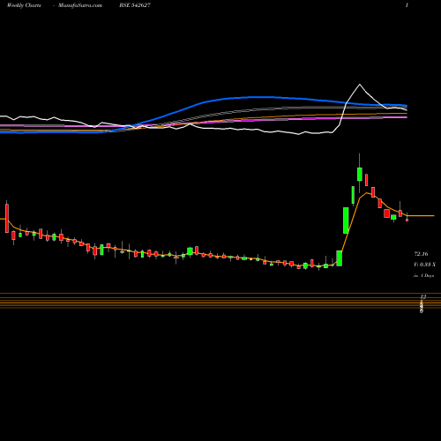
Task: Click the peak of the white indicator line
Action: point(360,85)
